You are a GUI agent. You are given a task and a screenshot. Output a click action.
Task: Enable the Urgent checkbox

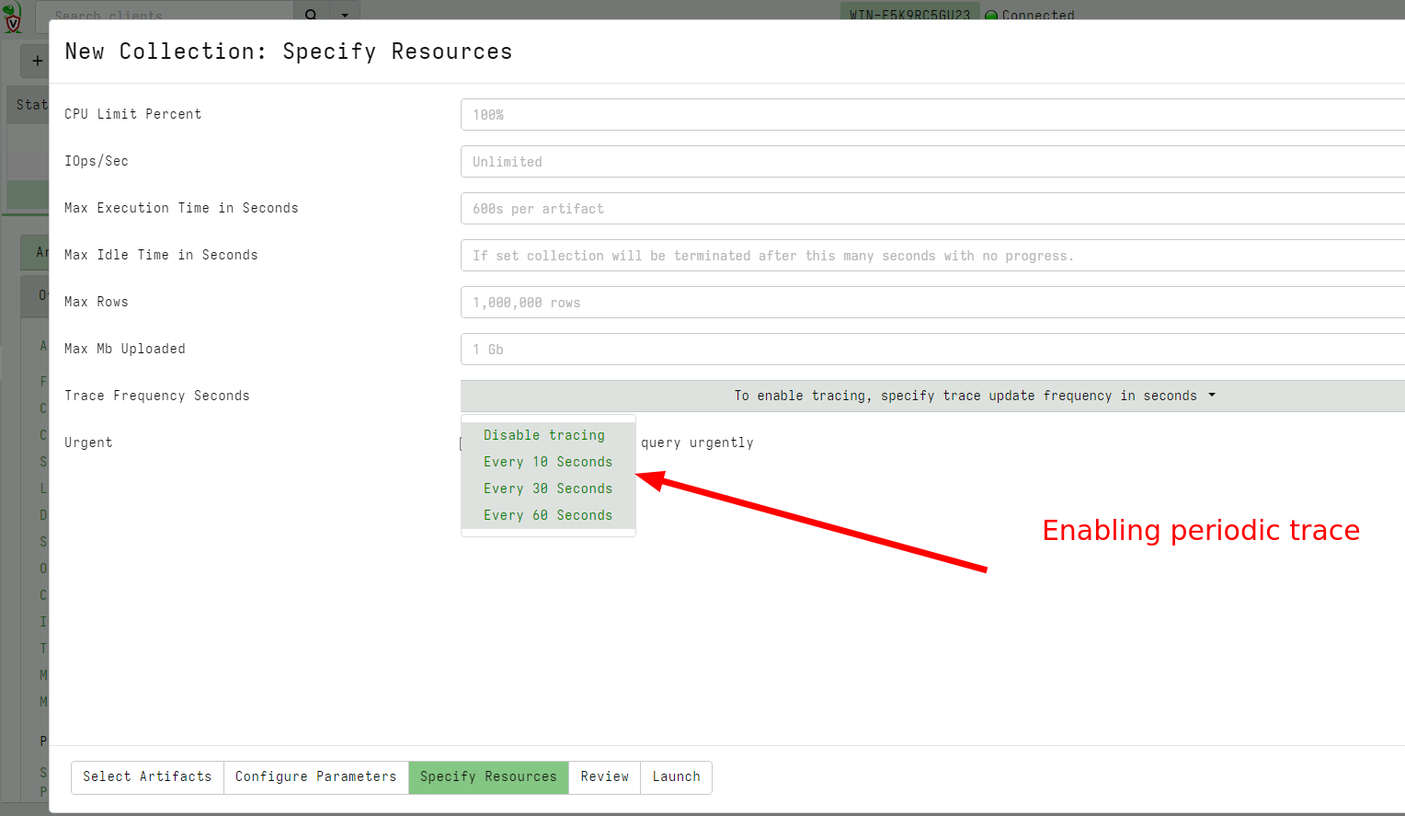click(464, 442)
